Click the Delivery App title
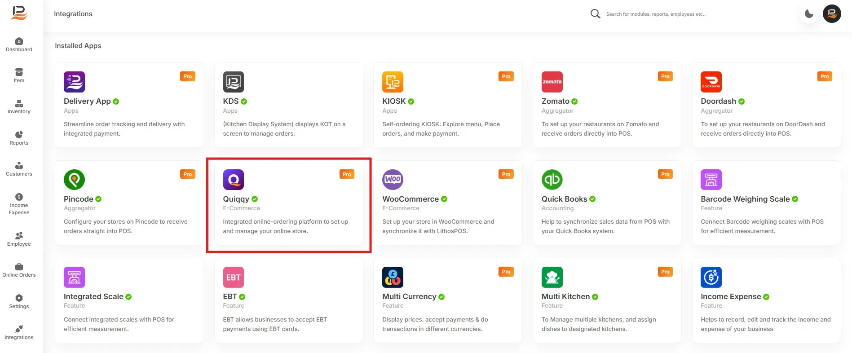Image resolution: width=852 pixels, height=353 pixels. point(87,101)
